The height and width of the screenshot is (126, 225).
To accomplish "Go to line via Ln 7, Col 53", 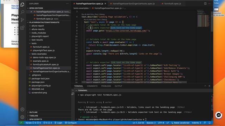I will click(x=138, y=123).
